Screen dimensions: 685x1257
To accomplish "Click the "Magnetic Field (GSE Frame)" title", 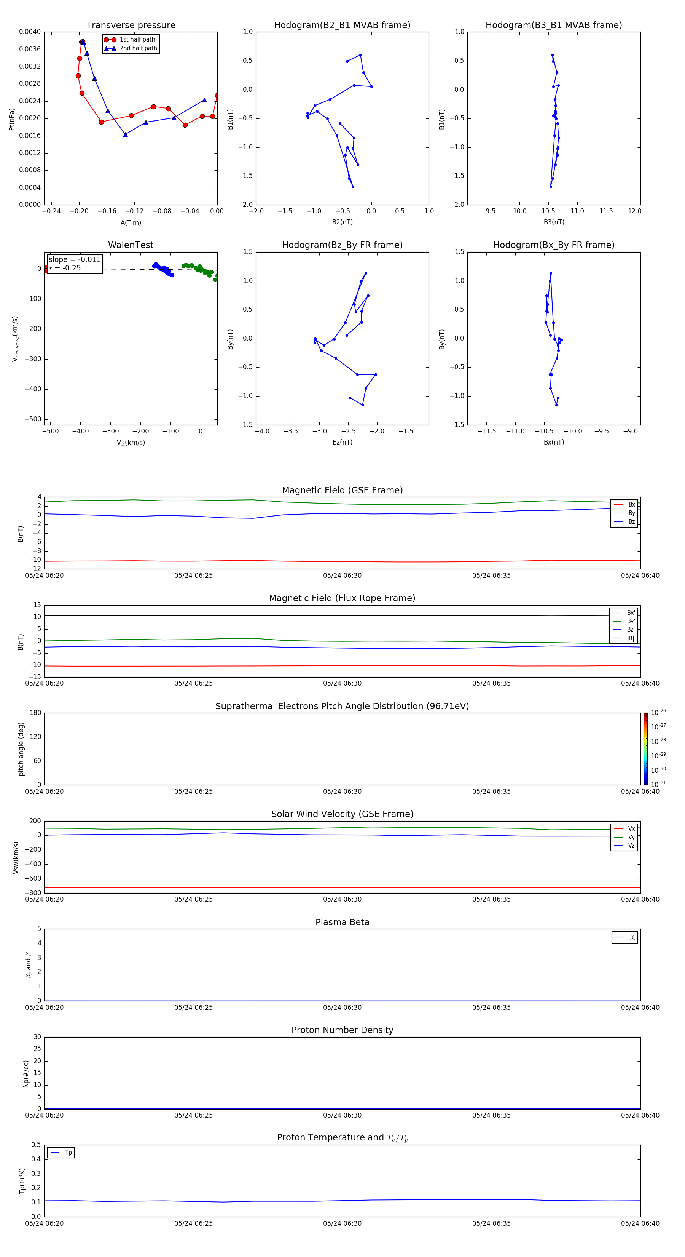I will click(342, 490).
